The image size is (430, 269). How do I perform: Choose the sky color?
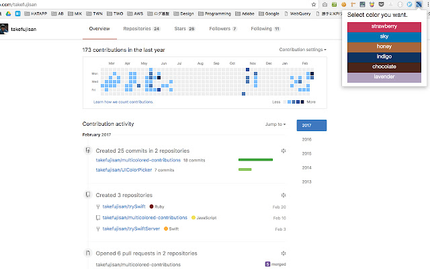tap(384, 38)
